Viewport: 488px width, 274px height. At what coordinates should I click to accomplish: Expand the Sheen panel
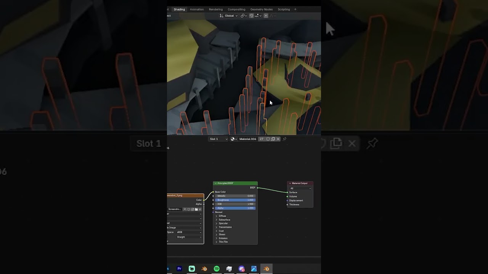pos(217,234)
